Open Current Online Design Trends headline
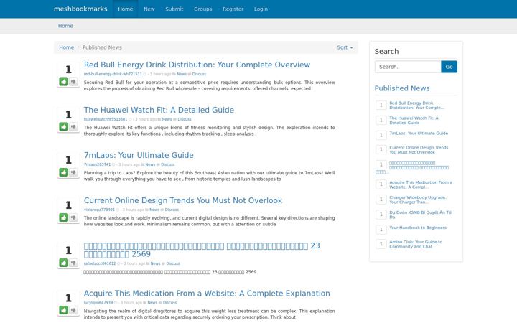Image resolution: width=517 pixels, height=323 pixels. pos(183,200)
